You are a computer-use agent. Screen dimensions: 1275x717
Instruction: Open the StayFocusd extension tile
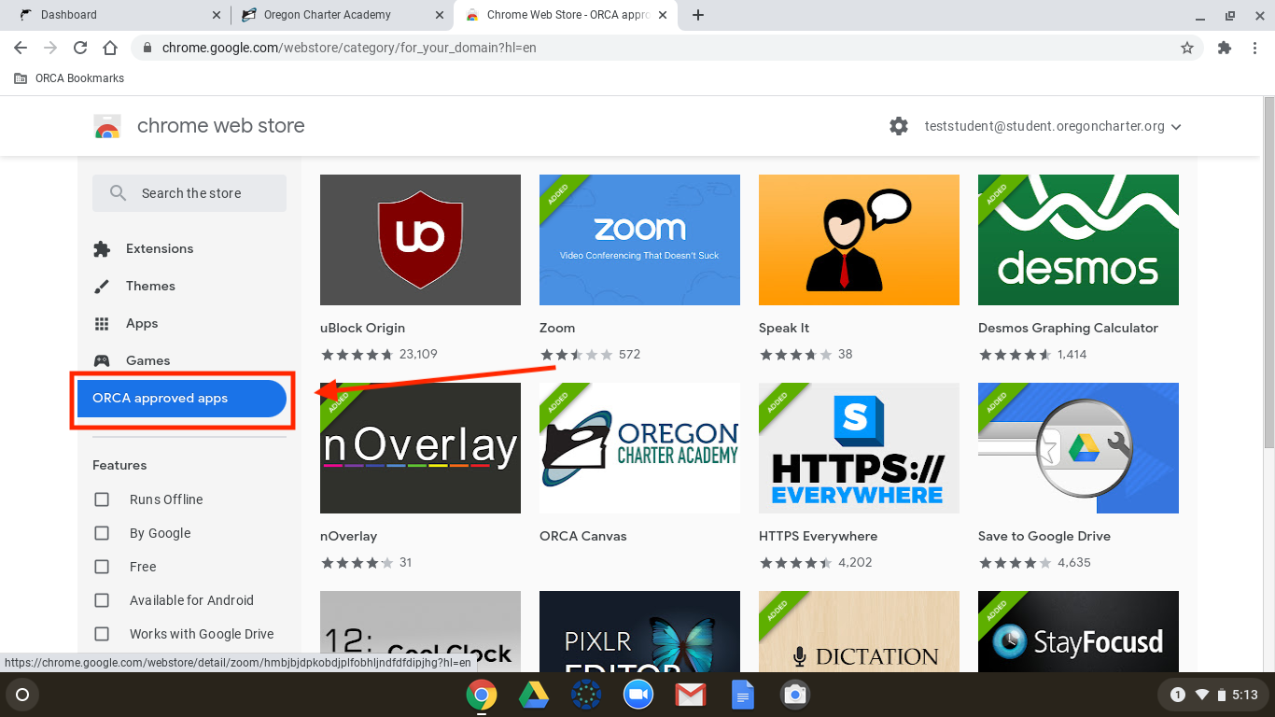point(1078,631)
